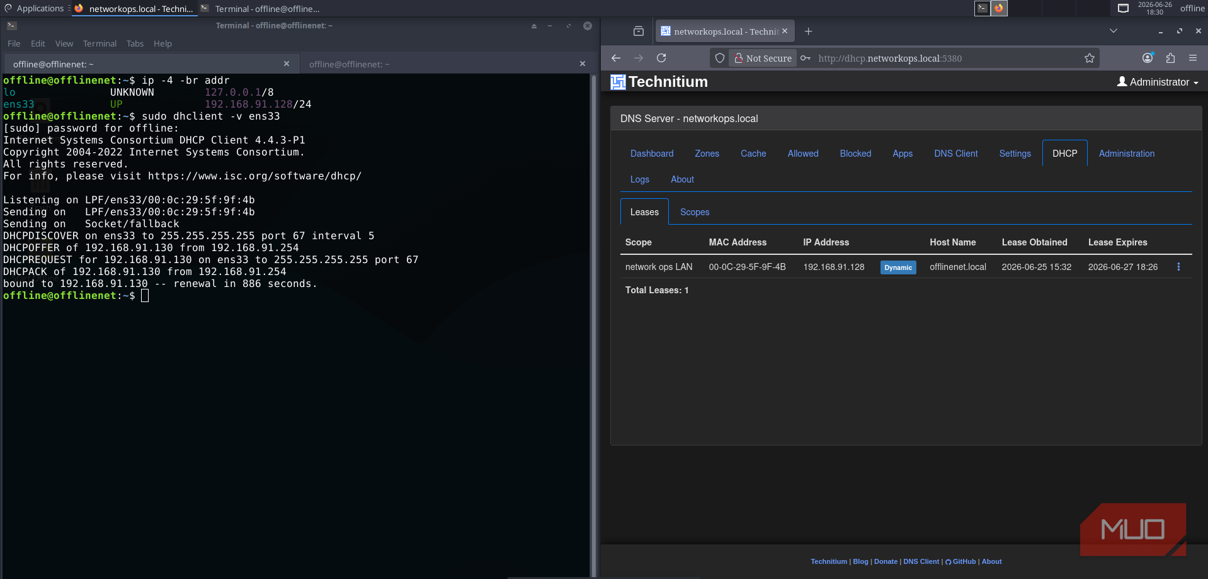
Task: Switch to the Zones tab
Action: (707, 154)
